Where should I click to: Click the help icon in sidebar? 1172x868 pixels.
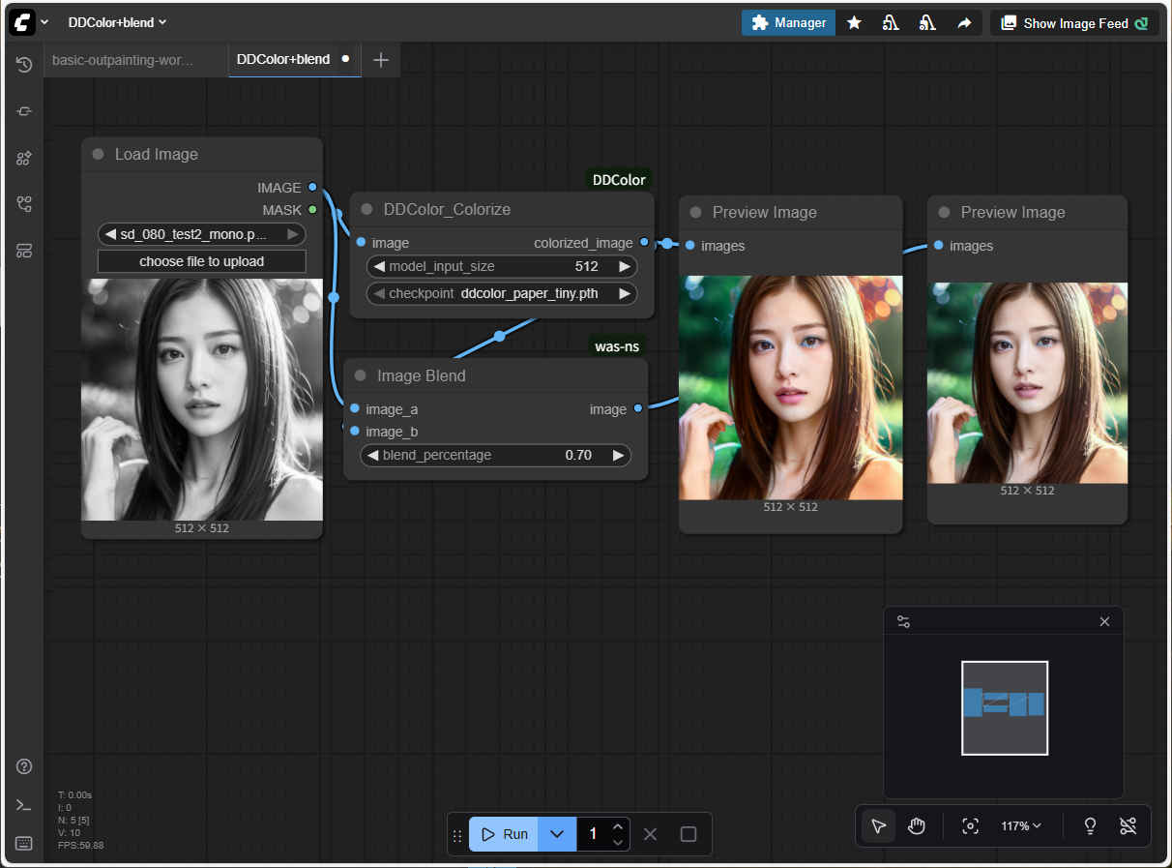(24, 766)
